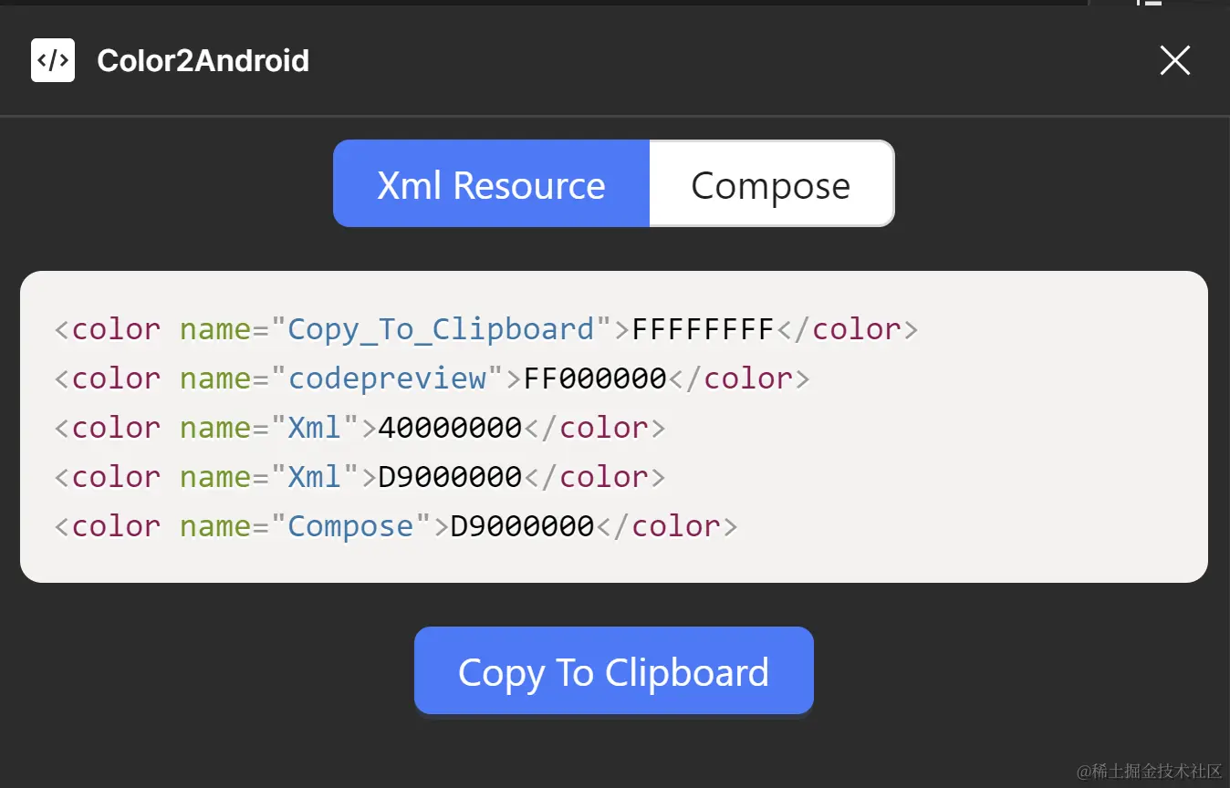
Task: Click the D9000000 value on the Compose line
Action: [522, 526]
